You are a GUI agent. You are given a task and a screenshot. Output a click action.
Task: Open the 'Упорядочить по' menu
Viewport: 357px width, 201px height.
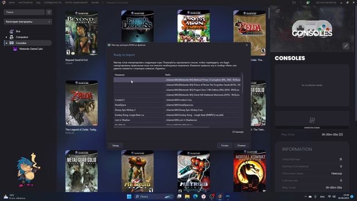(52, 2)
